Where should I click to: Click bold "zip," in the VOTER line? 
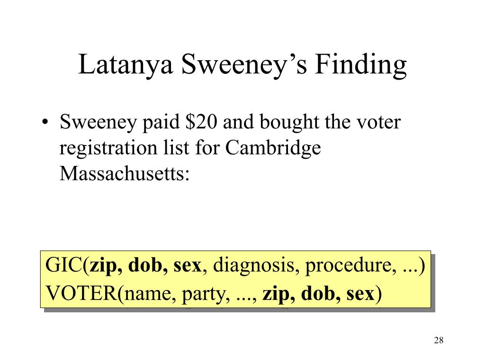278,294
